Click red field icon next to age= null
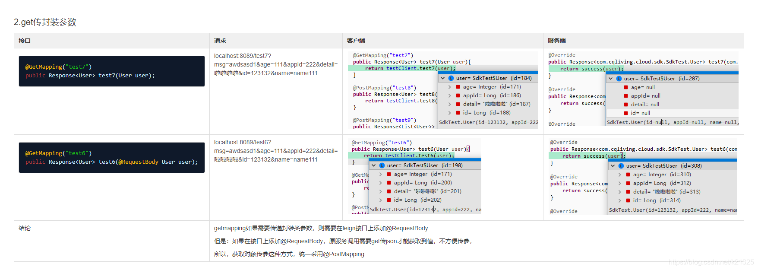 [x=626, y=87]
